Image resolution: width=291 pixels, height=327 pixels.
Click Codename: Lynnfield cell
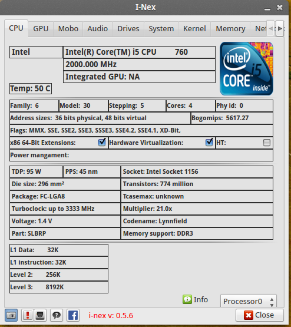pyautogui.click(x=197, y=222)
